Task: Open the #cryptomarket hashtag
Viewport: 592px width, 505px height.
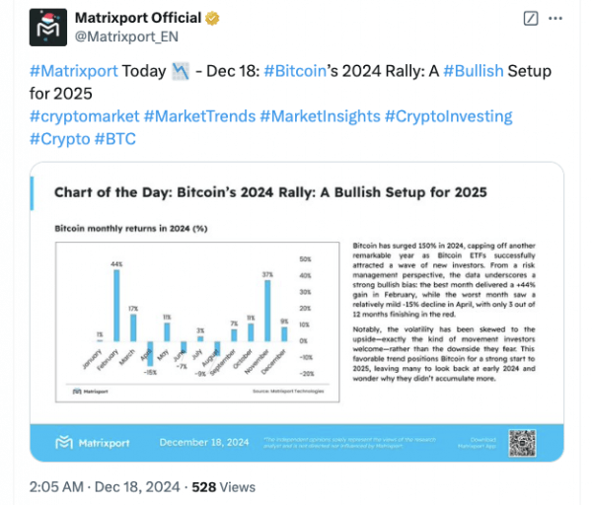Action: (x=83, y=116)
